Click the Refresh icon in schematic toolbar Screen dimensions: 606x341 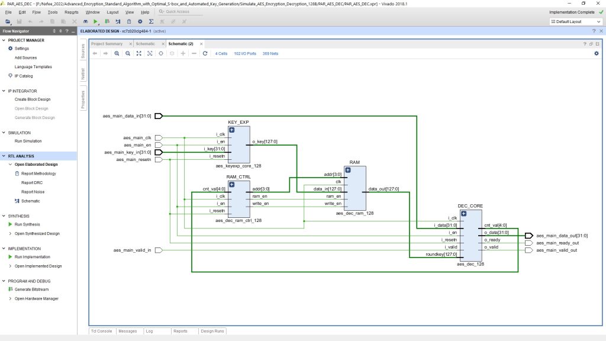[204, 53]
